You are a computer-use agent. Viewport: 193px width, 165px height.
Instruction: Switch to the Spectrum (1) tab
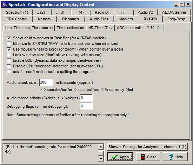(17, 12)
